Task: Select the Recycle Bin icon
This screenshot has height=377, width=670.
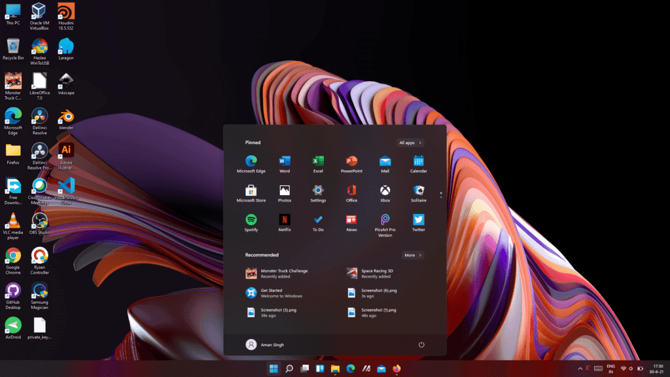Action: [x=13, y=49]
